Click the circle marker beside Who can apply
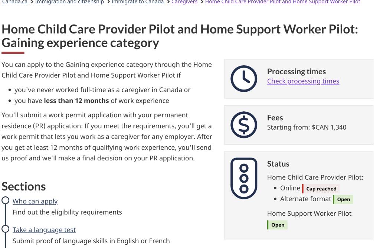 [x=6, y=201]
